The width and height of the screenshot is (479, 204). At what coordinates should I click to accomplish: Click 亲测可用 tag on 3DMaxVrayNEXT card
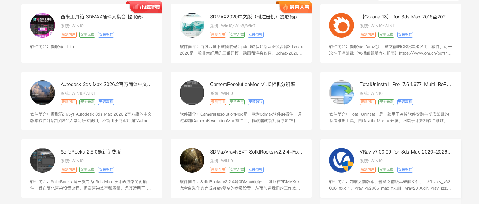point(218,169)
